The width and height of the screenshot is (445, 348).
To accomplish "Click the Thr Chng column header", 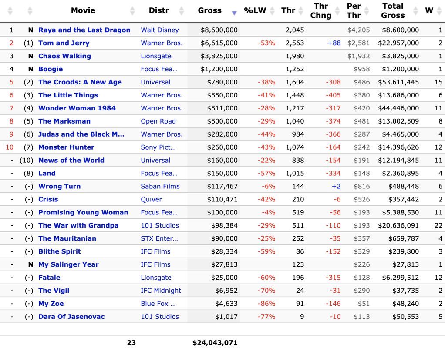I will 321,11.
